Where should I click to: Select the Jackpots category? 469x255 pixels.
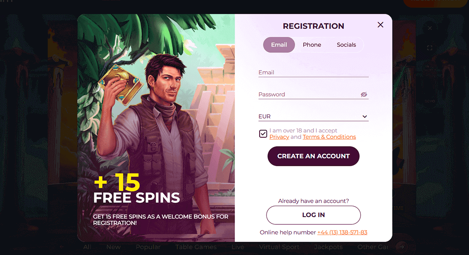(x=328, y=247)
